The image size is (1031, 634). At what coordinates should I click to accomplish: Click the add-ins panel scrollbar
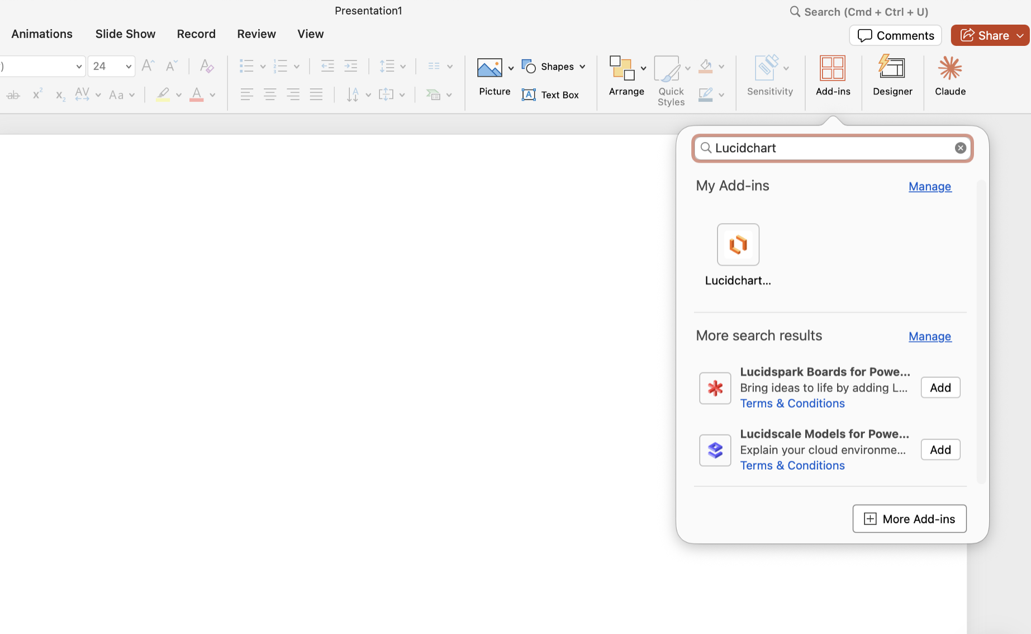(981, 332)
